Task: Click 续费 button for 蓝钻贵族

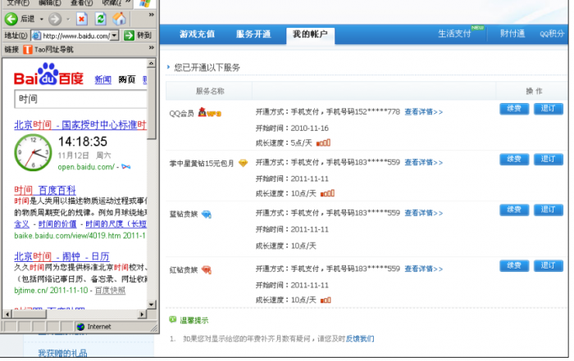Action: coord(514,210)
